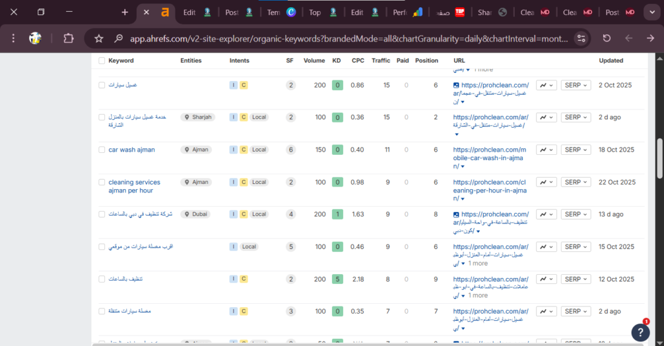Image resolution: width=664 pixels, height=346 pixels.
Task: Toggle the select-all Keyword header checkbox
Action: coord(102,61)
